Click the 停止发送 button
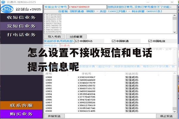This screenshot has height=119, width=179. (x=166, y=116)
